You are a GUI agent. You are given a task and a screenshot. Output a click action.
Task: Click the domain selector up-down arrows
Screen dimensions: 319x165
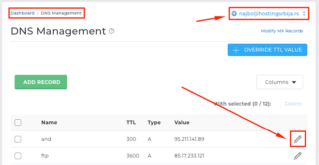point(304,14)
